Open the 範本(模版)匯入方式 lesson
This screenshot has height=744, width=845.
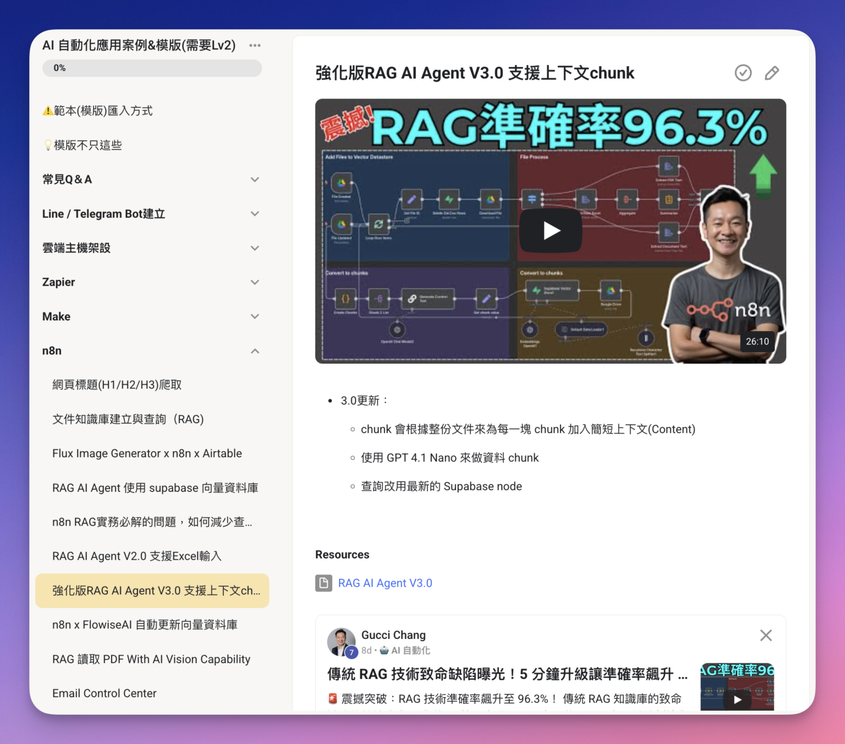[97, 111]
